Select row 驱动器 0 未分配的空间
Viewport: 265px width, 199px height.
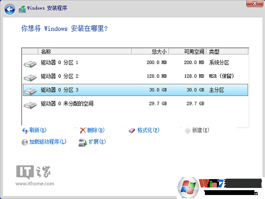tap(136, 103)
